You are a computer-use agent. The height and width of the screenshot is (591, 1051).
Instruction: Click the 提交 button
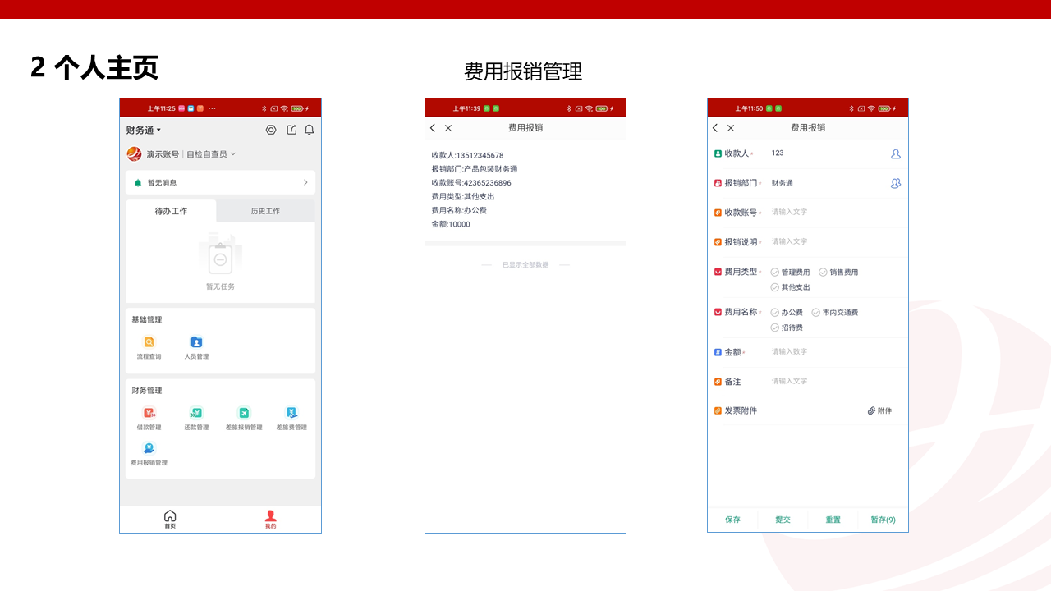(x=783, y=520)
